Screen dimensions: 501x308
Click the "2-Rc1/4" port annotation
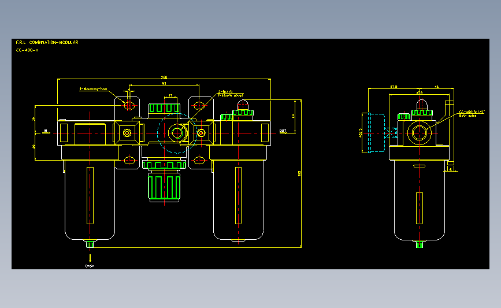225,92
